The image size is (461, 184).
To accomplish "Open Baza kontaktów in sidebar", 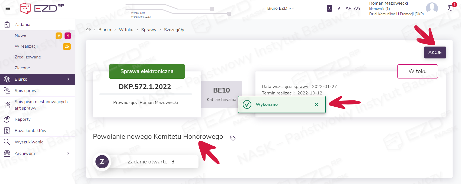I will (x=30, y=131).
